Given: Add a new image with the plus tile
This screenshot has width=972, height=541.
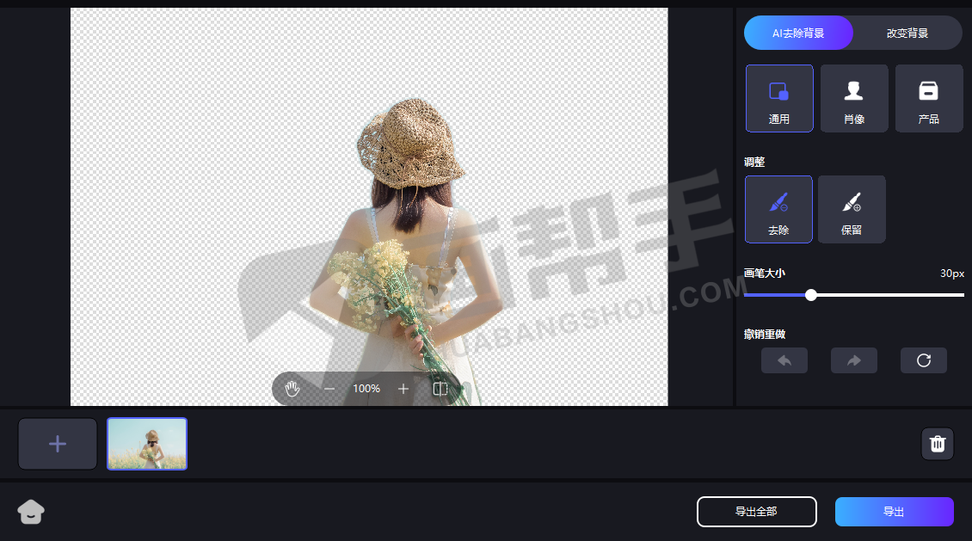Looking at the screenshot, I should click(x=58, y=444).
